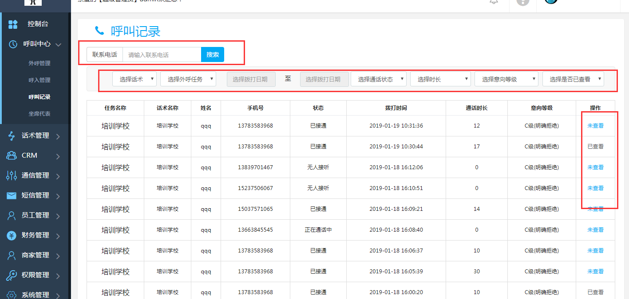Click the first 选择拨打日期 start date field

pos(251,79)
